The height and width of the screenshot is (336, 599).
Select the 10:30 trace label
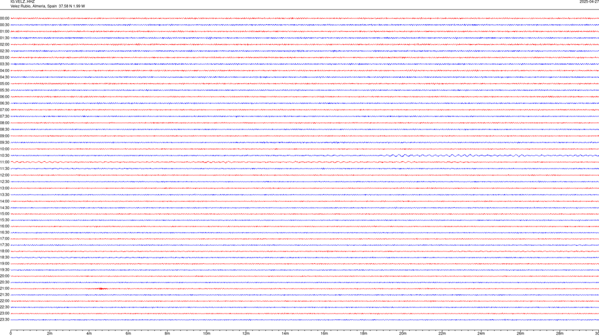4,156
